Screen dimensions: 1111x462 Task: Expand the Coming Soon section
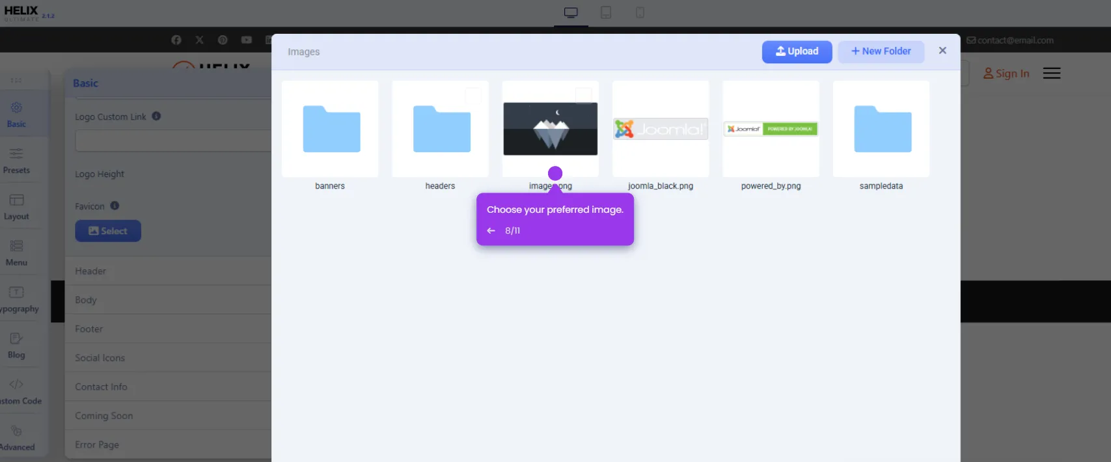coord(168,416)
